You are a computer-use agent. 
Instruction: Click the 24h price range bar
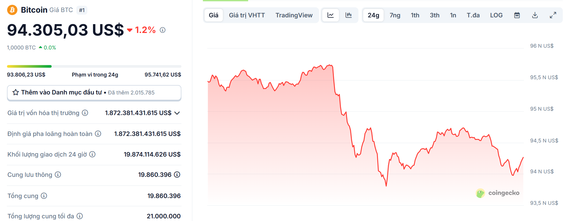94,67
